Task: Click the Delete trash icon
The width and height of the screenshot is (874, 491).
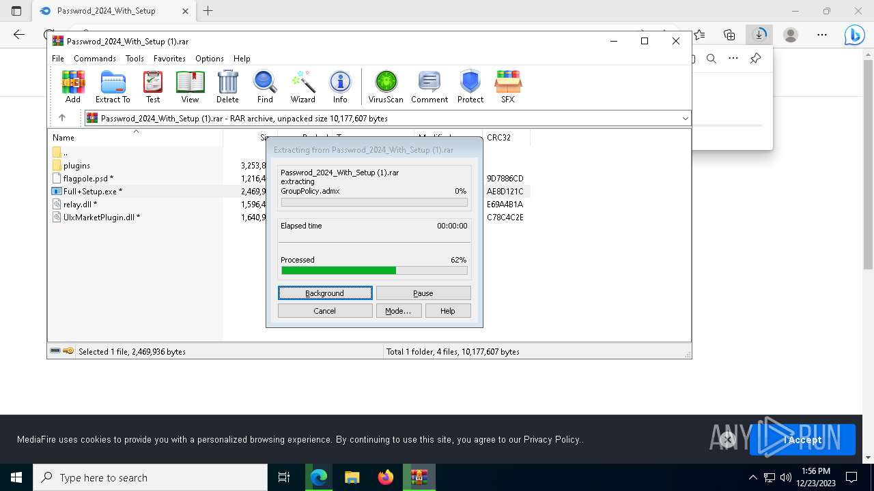Action: (x=227, y=87)
